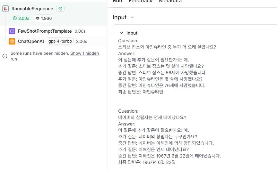The image size is (277, 170).
Task: Switch to the Metadata tab
Action: click(170, 1)
